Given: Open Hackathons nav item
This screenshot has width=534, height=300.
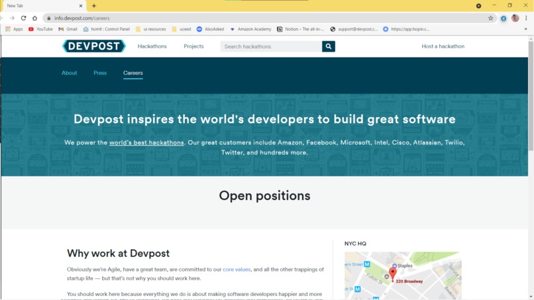Looking at the screenshot, I should 152,46.
